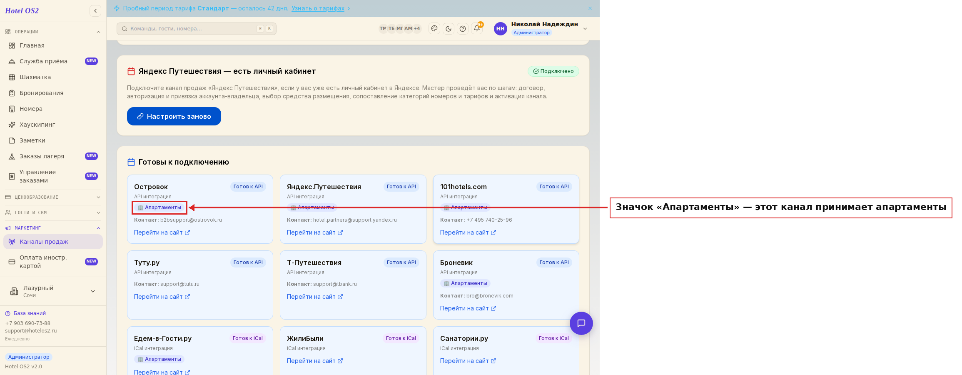
Task: Click the Готов к iCal badge on Едем-в-Гости.ру
Action: pyautogui.click(x=248, y=338)
